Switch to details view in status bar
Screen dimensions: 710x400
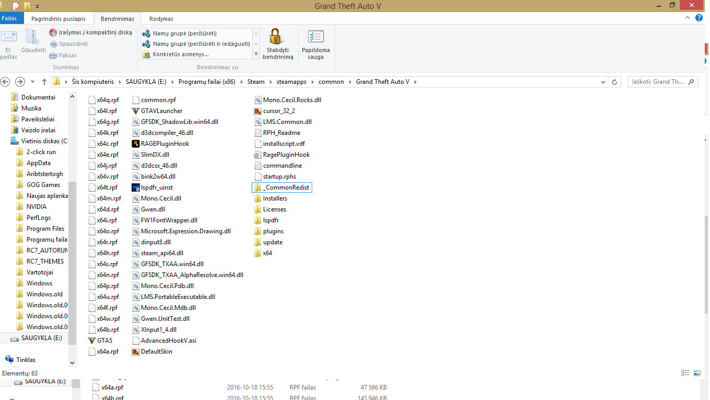click(x=685, y=373)
